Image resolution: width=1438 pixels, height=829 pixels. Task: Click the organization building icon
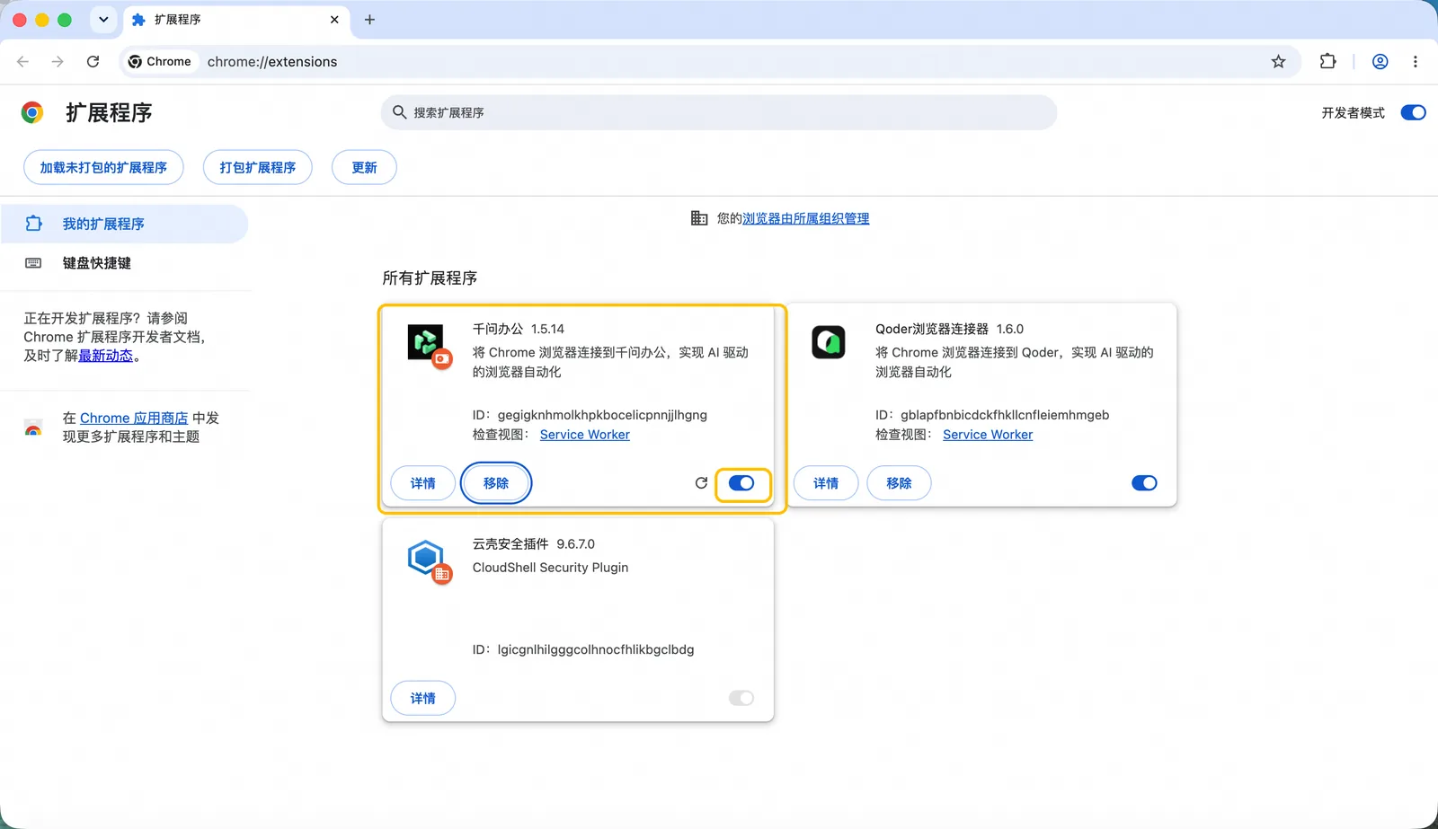(x=699, y=218)
